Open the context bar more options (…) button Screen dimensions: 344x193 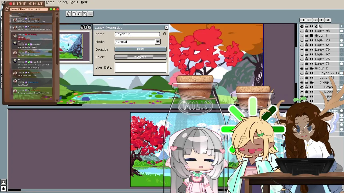(90, 14)
